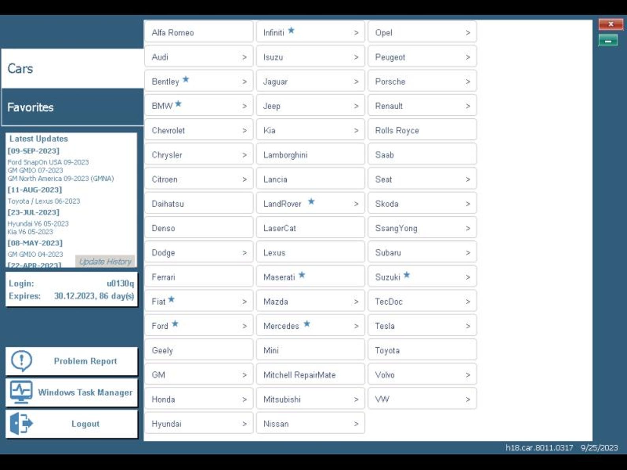
Task: Open the Subaru brand
Action: (422, 252)
